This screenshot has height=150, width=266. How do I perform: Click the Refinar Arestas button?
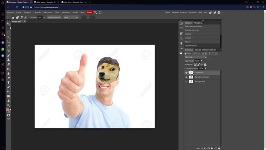[54, 17]
